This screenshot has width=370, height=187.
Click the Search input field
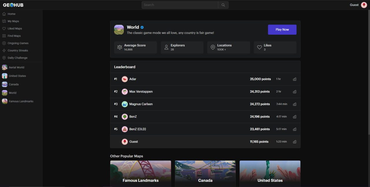179,5
